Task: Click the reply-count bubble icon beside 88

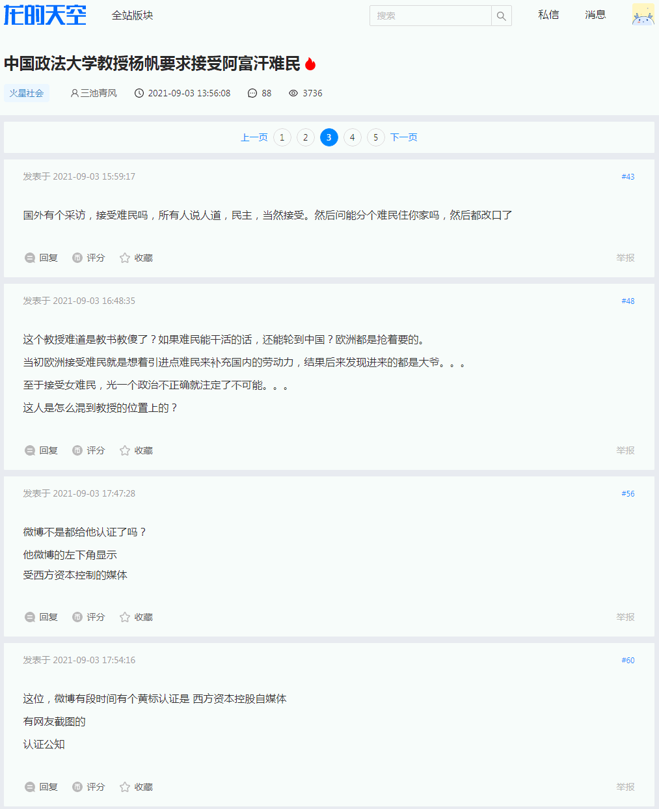Action: pyautogui.click(x=252, y=93)
